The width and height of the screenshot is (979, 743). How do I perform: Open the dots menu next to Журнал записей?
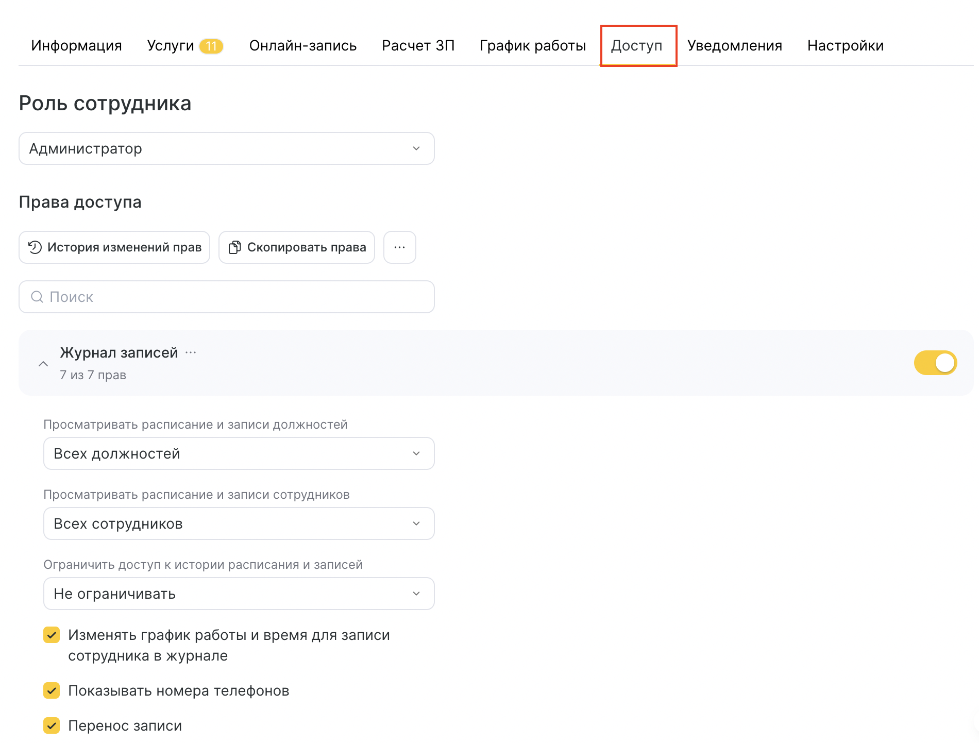pos(191,352)
